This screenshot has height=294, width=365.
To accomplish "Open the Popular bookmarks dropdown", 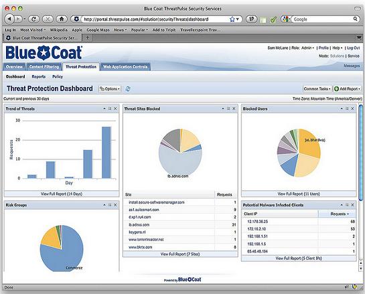I will pyautogui.click(x=139, y=30).
